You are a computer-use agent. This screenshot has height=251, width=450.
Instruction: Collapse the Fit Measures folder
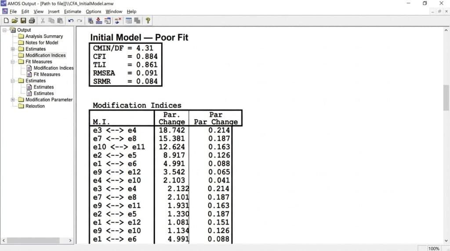click(13, 61)
